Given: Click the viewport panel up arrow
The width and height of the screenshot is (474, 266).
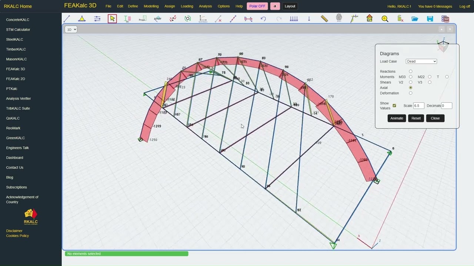Looking at the screenshot, I should click(x=441, y=29).
